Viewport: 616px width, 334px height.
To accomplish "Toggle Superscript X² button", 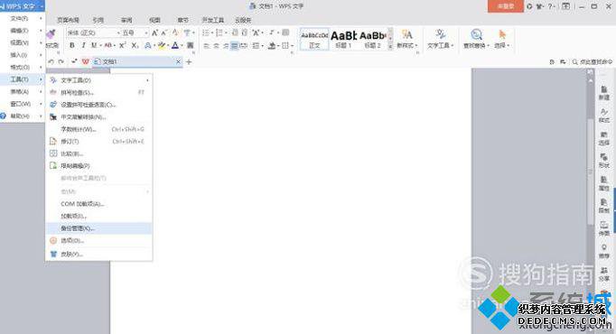I will click(122, 45).
